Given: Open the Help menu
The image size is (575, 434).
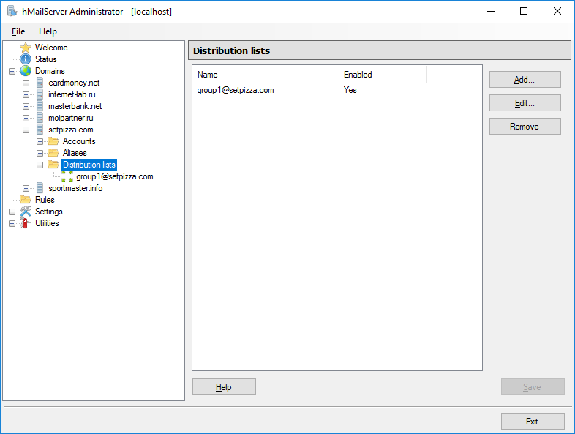Looking at the screenshot, I should point(48,31).
